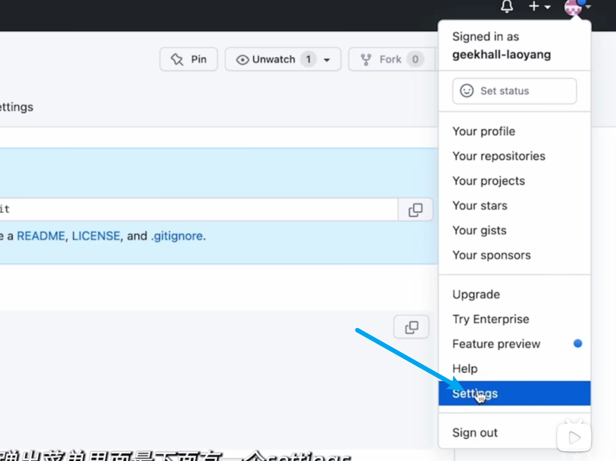
Task: Open the plus create-new dropdown
Action: point(539,6)
